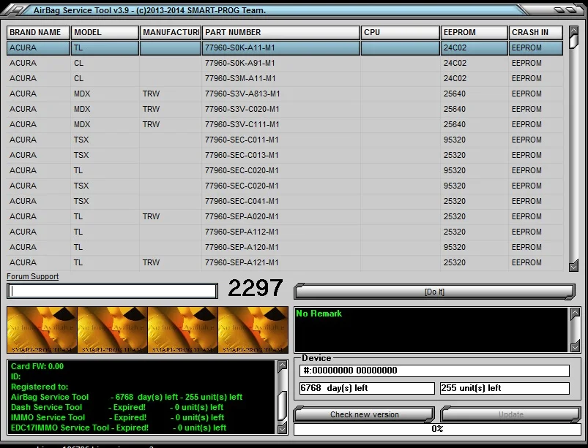This screenshot has width=588, height=448.
Task: Click TRW in the 77960-S3V-A813-M1 row
Action: point(151,94)
